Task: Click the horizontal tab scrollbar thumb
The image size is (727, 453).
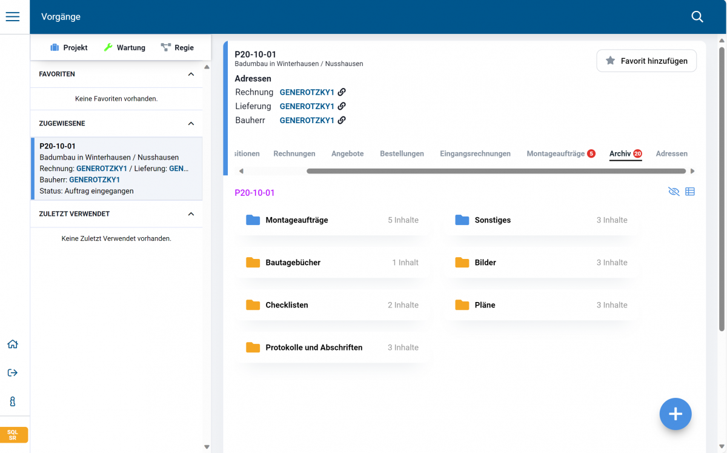Action: pyautogui.click(x=496, y=171)
